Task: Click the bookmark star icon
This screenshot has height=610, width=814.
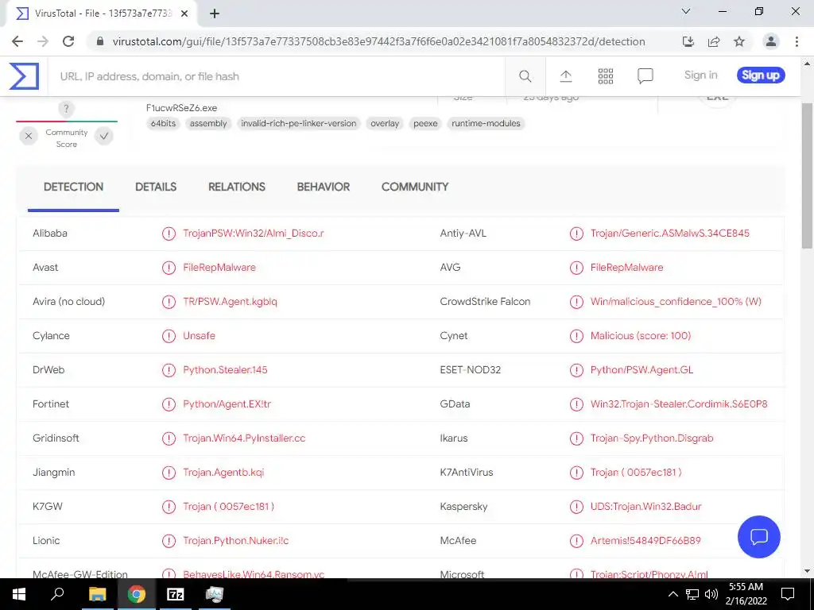Action: pos(739,41)
